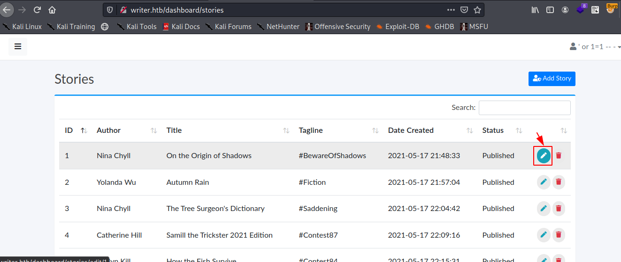
Task: Open Offensive Security bookmark
Action: (x=338, y=27)
